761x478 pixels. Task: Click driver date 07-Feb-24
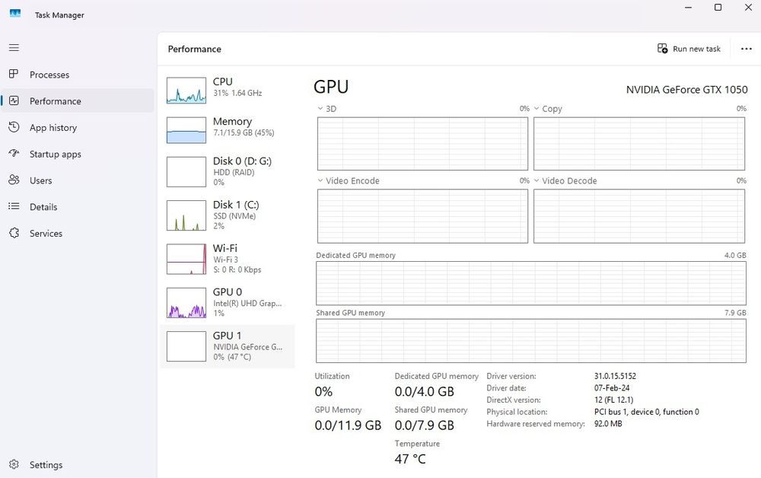pyautogui.click(x=612, y=388)
